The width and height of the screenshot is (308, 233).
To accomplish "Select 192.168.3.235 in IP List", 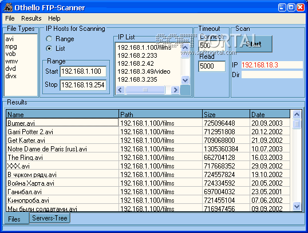I will tap(137, 79).
